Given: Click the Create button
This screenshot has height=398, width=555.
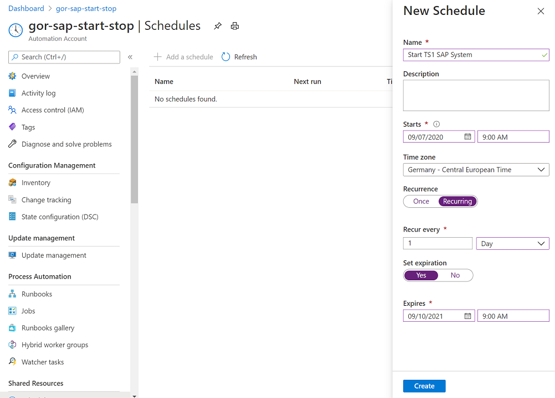Looking at the screenshot, I should [424, 386].
